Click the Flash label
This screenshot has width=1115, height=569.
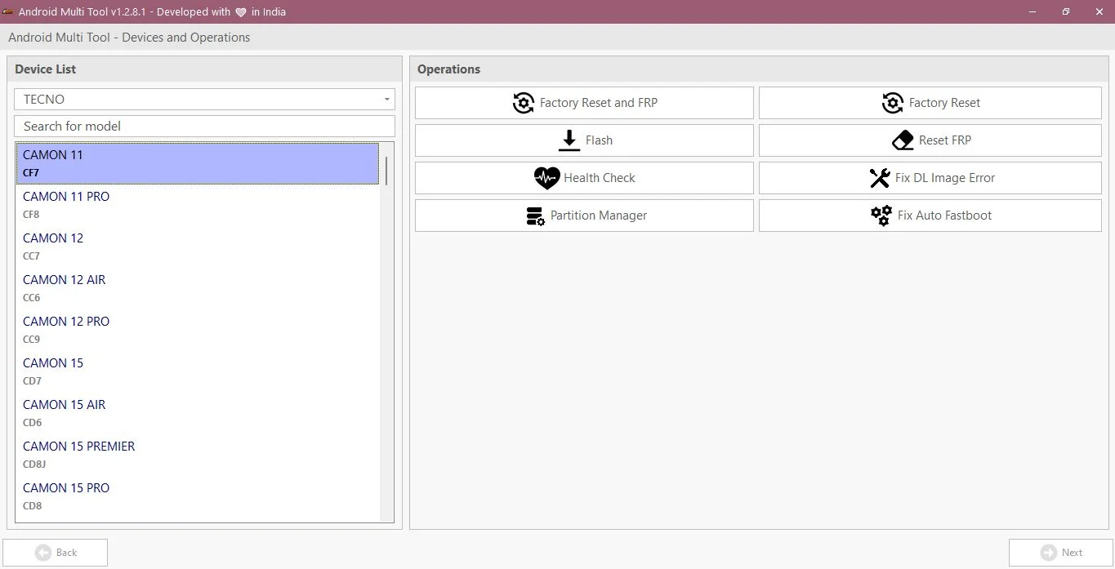[599, 140]
